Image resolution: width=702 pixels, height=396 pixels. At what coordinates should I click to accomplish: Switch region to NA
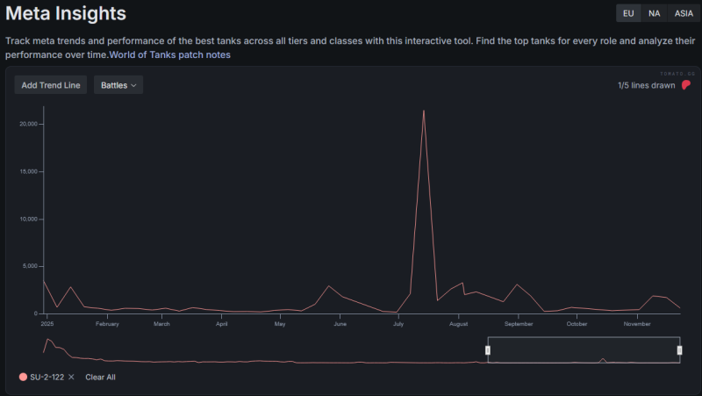point(655,13)
